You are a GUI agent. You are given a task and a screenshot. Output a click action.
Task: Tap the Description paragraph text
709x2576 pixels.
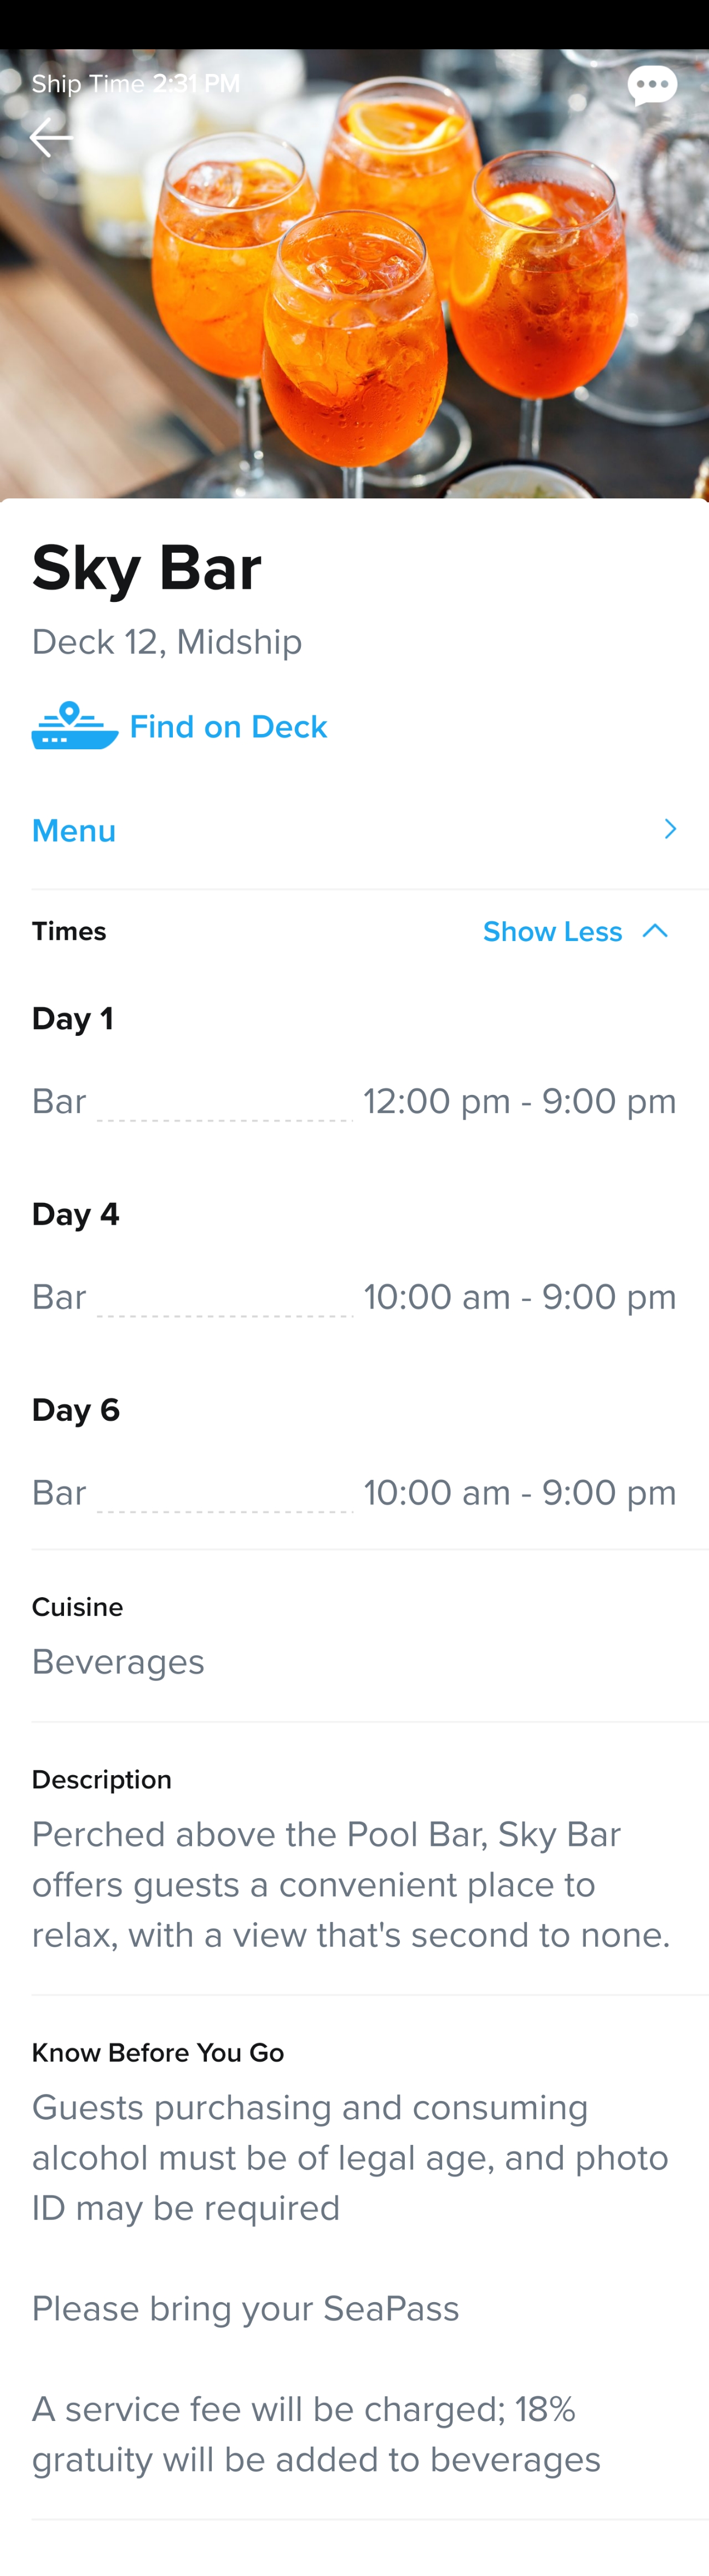352,1885
